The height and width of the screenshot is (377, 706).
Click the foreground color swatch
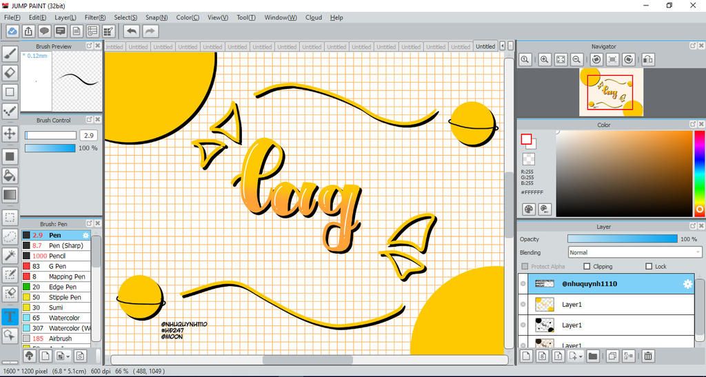click(526, 139)
